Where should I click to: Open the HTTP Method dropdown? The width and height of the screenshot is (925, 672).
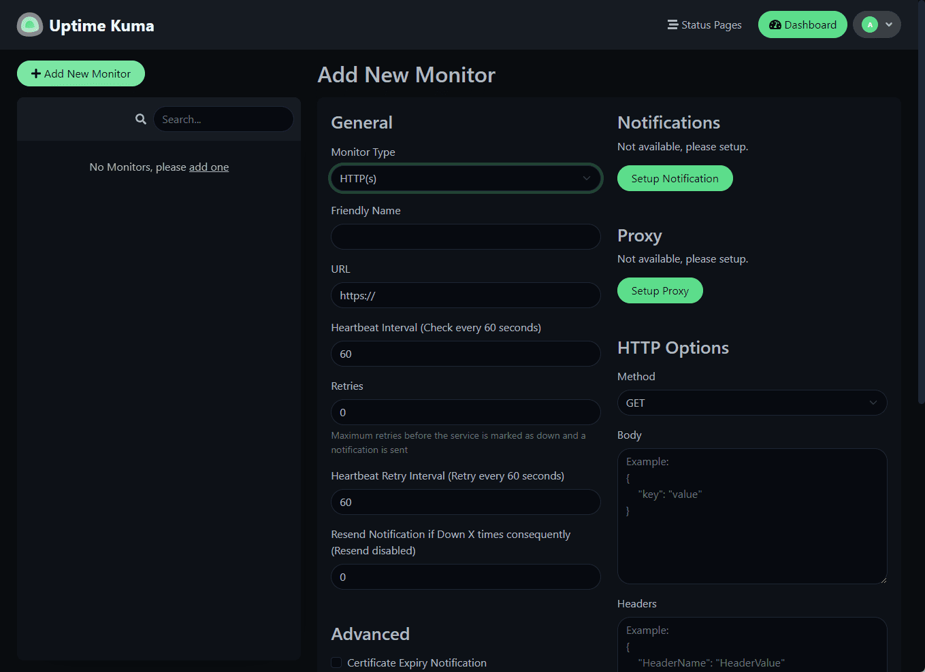[x=751, y=403]
